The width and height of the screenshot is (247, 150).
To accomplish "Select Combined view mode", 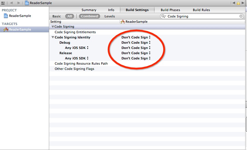I will [x=90, y=16].
